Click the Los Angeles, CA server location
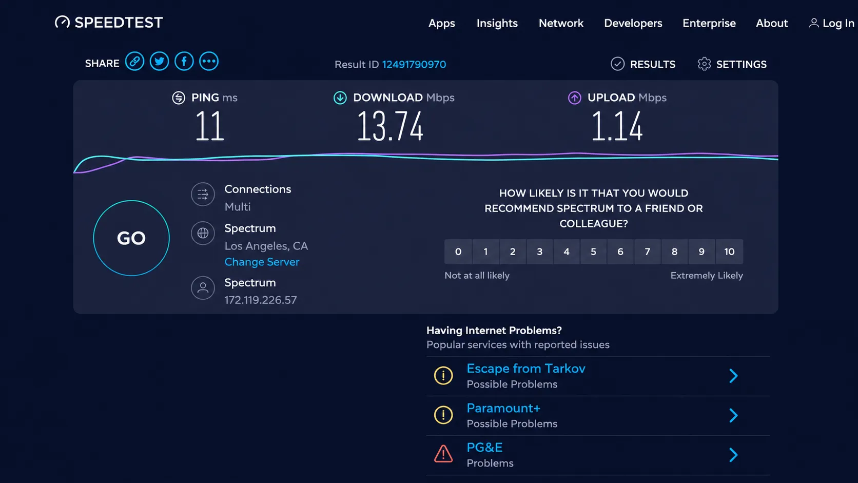This screenshot has width=858, height=483. [266, 246]
